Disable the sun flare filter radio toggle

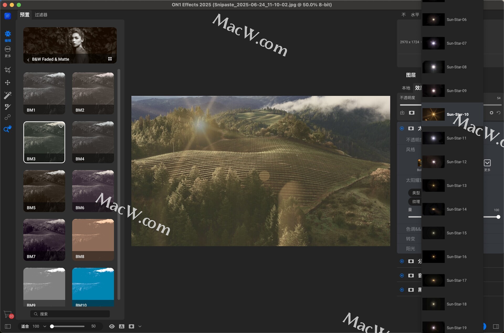click(402, 128)
